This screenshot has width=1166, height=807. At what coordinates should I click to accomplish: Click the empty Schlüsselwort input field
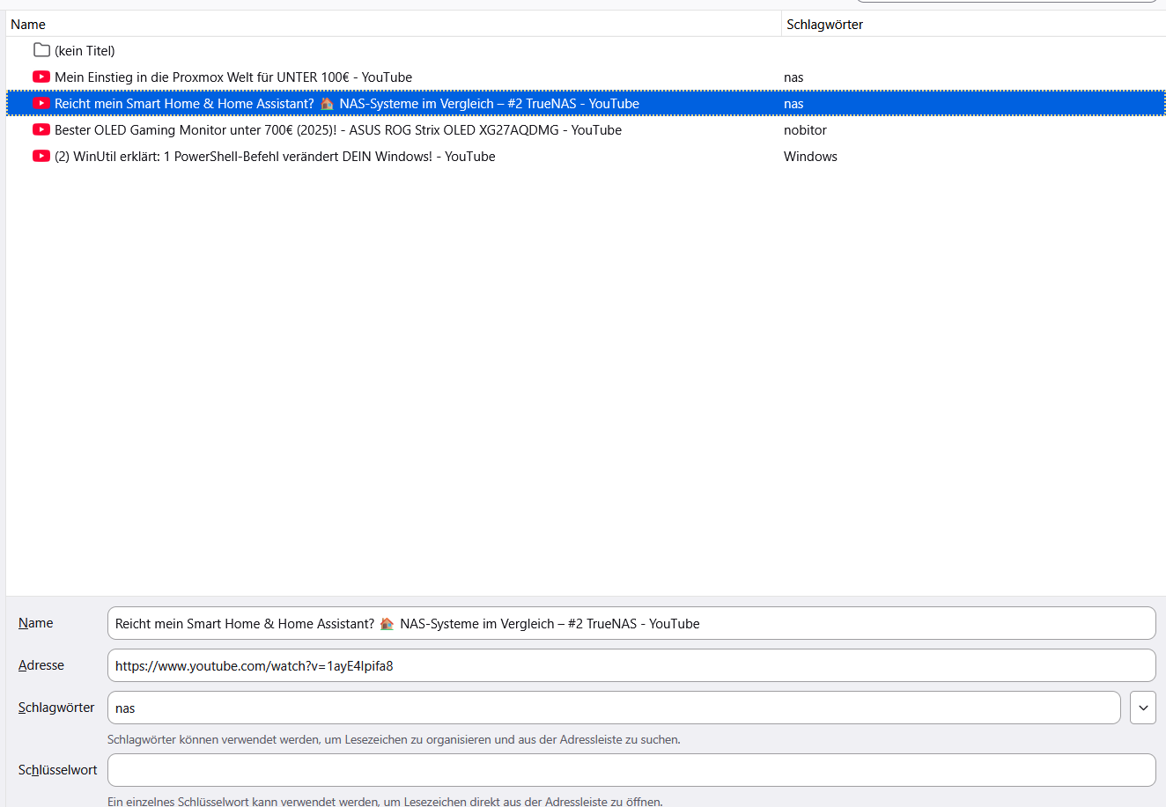(631, 770)
